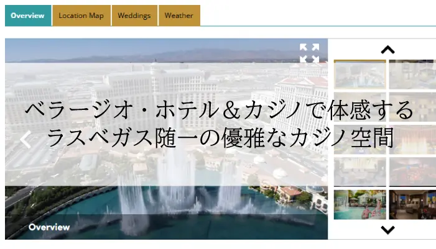Open the poolside couple thumbnail
This screenshot has height=249, width=436.
pyautogui.click(x=360, y=204)
